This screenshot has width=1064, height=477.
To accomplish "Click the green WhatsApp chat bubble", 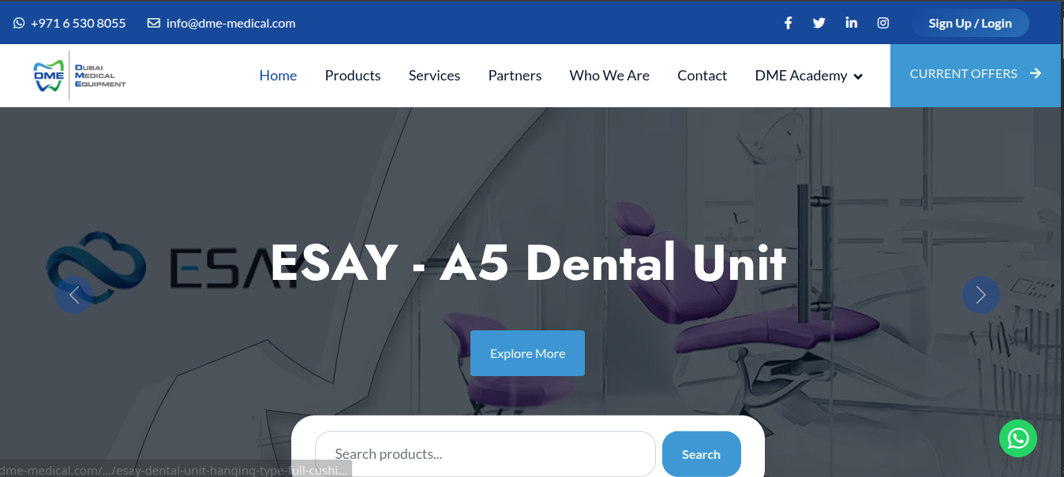I will (1018, 438).
